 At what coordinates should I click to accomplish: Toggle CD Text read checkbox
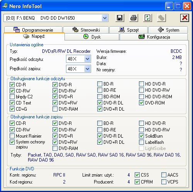pos(12,103)
